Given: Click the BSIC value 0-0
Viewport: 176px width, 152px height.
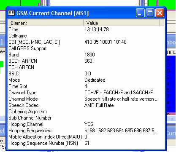Looking at the screenshot, I should pyautogui.click(x=88, y=74).
